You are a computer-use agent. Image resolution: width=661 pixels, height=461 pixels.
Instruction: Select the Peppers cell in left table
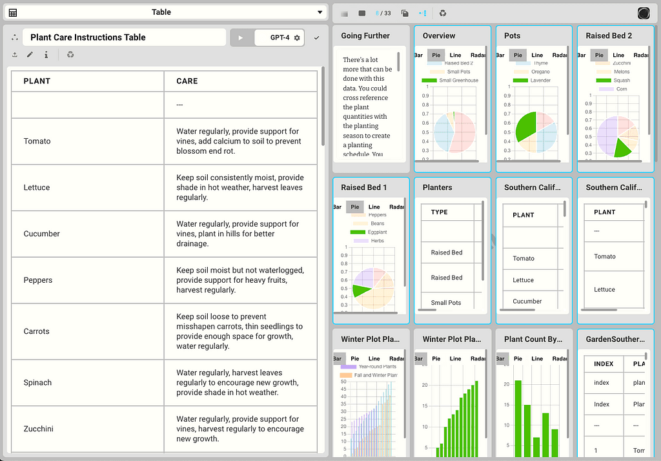coord(88,280)
